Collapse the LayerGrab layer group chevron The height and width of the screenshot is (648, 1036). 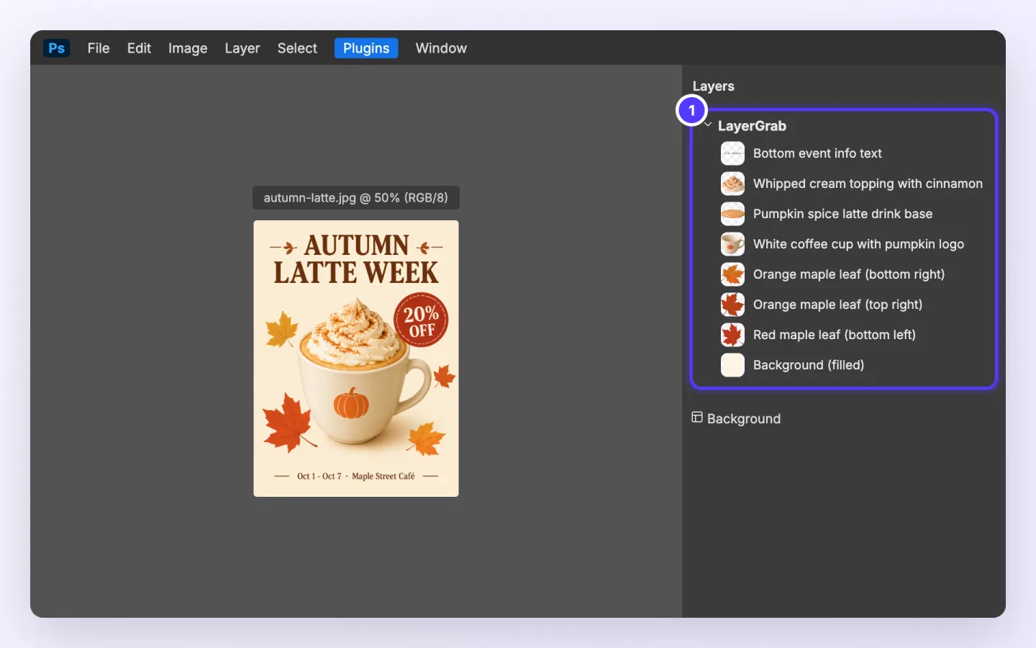point(708,125)
